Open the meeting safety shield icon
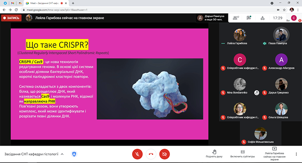The width and height of the screenshot is (302, 163). 74,154
